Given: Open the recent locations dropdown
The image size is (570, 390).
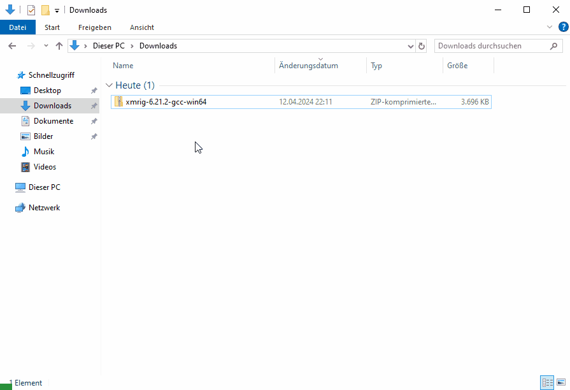Looking at the screenshot, I should point(46,46).
